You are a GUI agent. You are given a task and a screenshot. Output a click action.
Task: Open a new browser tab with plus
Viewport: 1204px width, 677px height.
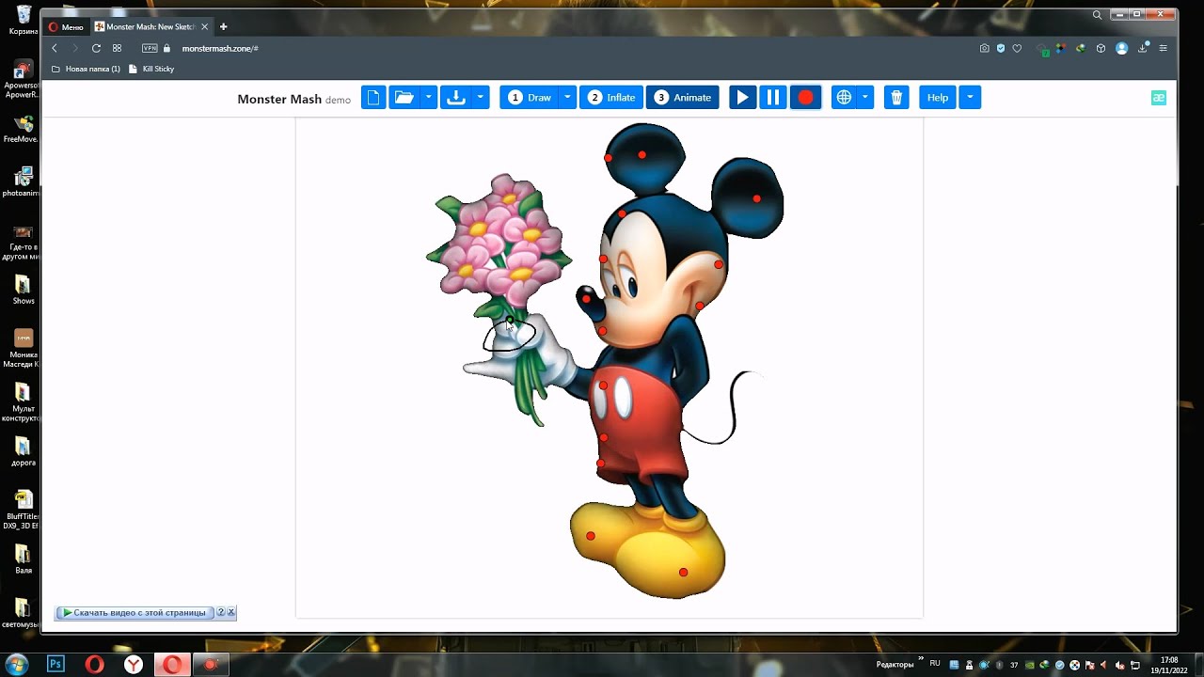click(223, 26)
